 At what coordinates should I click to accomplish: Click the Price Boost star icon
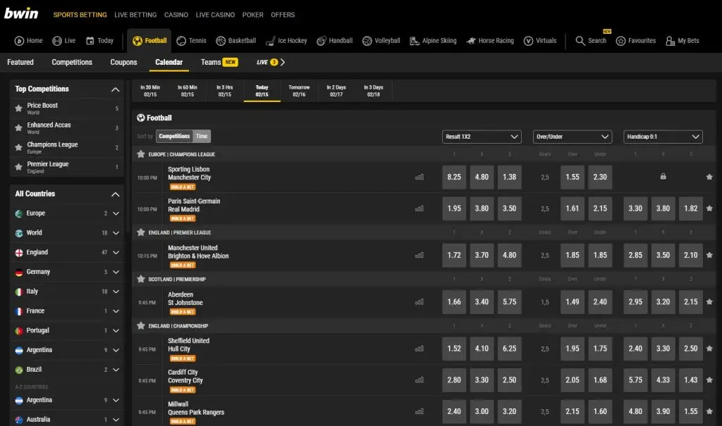[x=18, y=108]
